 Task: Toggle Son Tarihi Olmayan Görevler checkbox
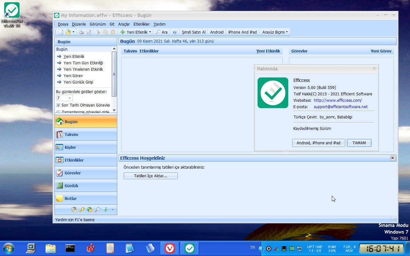coord(58,105)
